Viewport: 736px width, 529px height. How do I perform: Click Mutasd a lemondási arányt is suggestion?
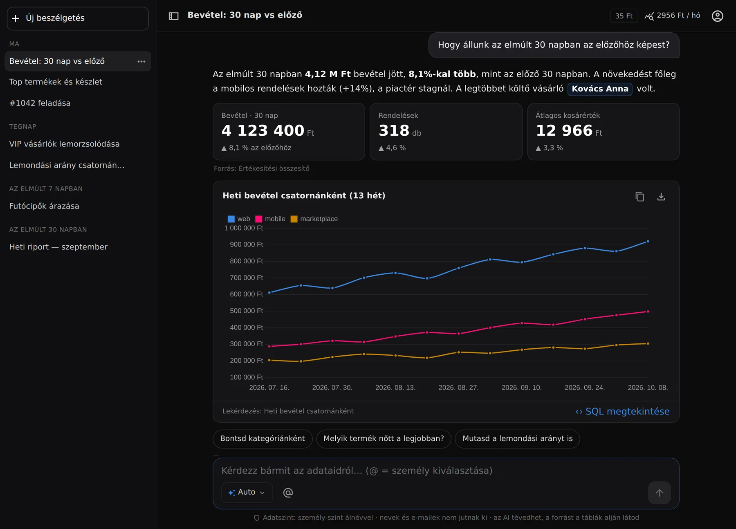coord(517,439)
